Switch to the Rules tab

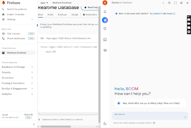(51, 15)
